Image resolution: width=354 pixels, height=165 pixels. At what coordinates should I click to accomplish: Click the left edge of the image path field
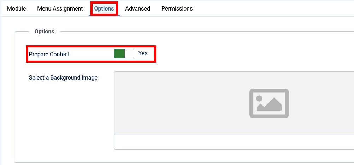click(x=117, y=142)
